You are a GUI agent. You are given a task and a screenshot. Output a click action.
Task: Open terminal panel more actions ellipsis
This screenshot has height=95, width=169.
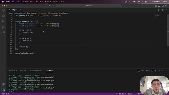click(159, 70)
